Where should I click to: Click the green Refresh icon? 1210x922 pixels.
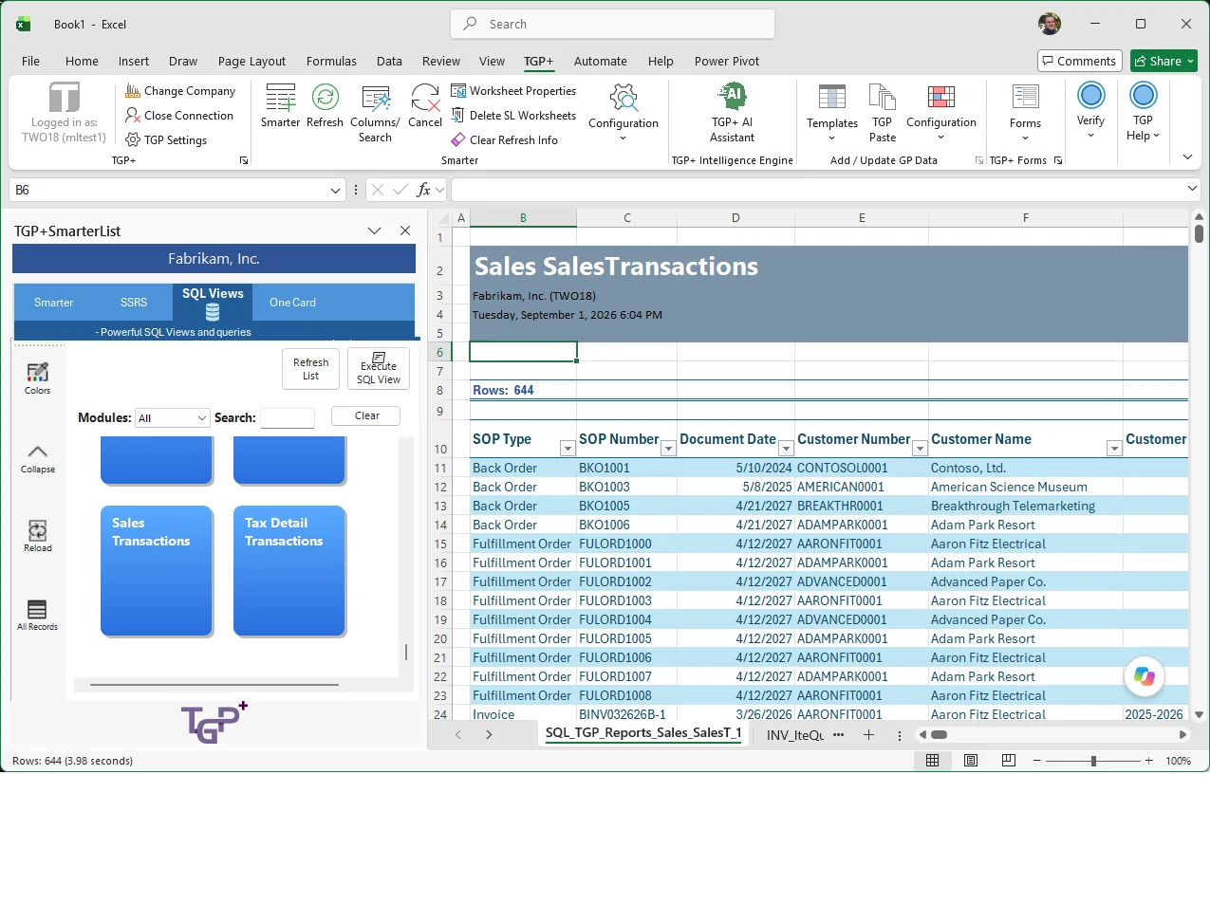(325, 98)
